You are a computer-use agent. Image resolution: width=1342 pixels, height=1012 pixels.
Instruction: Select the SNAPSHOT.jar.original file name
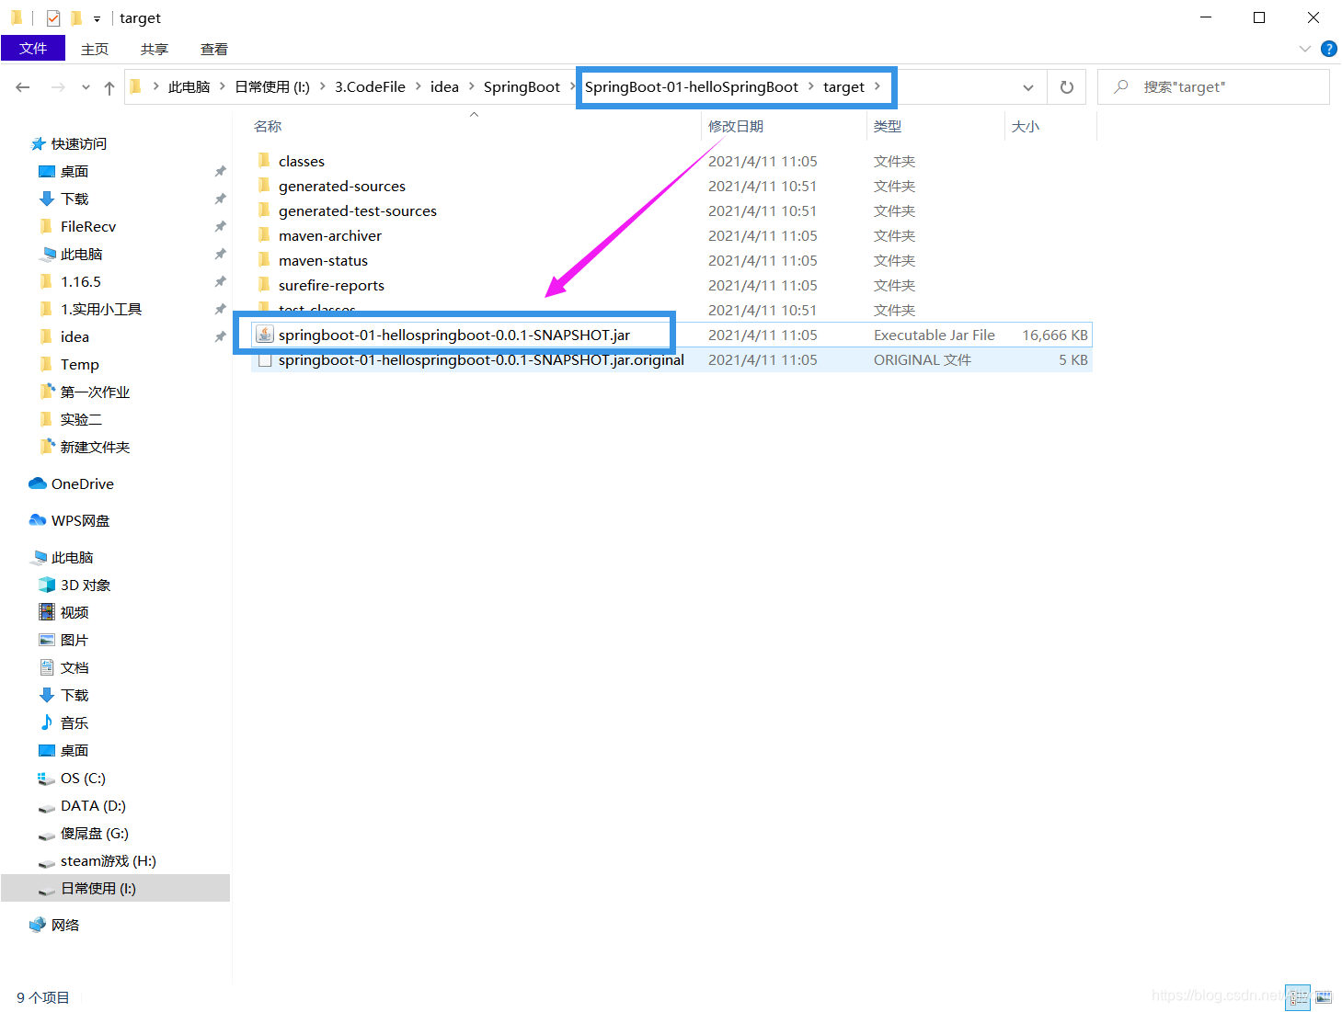(481, 360)
